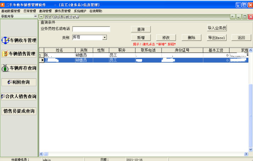
Task: Open 车辆库存查询 money bag icon
Action: pyautogui.click(x=5, y=68)
